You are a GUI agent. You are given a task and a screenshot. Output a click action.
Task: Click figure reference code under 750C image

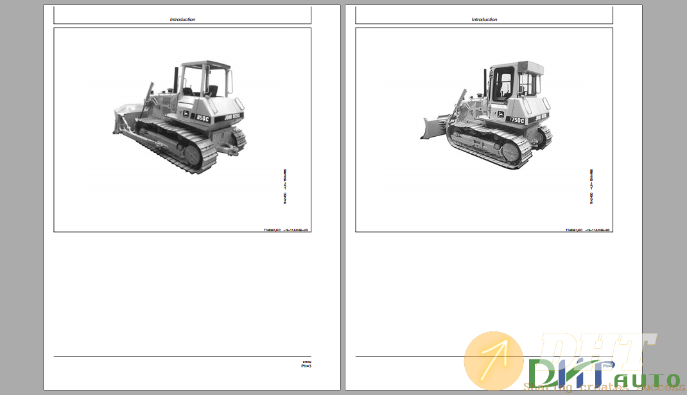click(x=587, y=230)
